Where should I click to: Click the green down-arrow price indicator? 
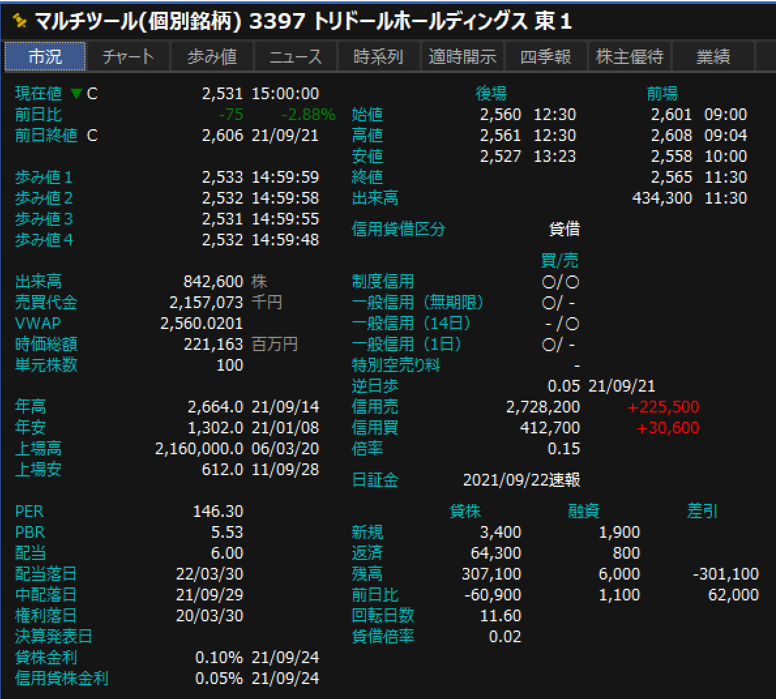76,93
